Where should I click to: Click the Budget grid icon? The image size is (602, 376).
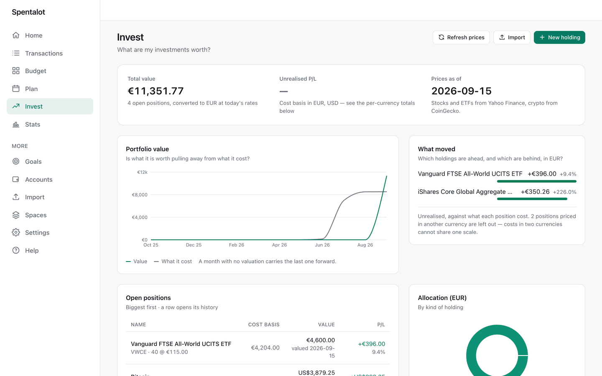pos(16,71)
